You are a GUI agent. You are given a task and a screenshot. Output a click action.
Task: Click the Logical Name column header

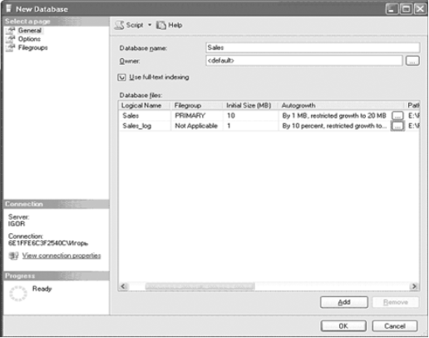pos(144,106)
